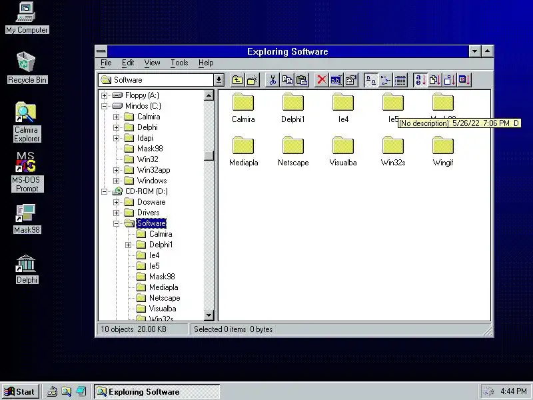Select the MS-DOS Prompt desktop shortcut
The image size is (533, 400).
pos(27,172)
